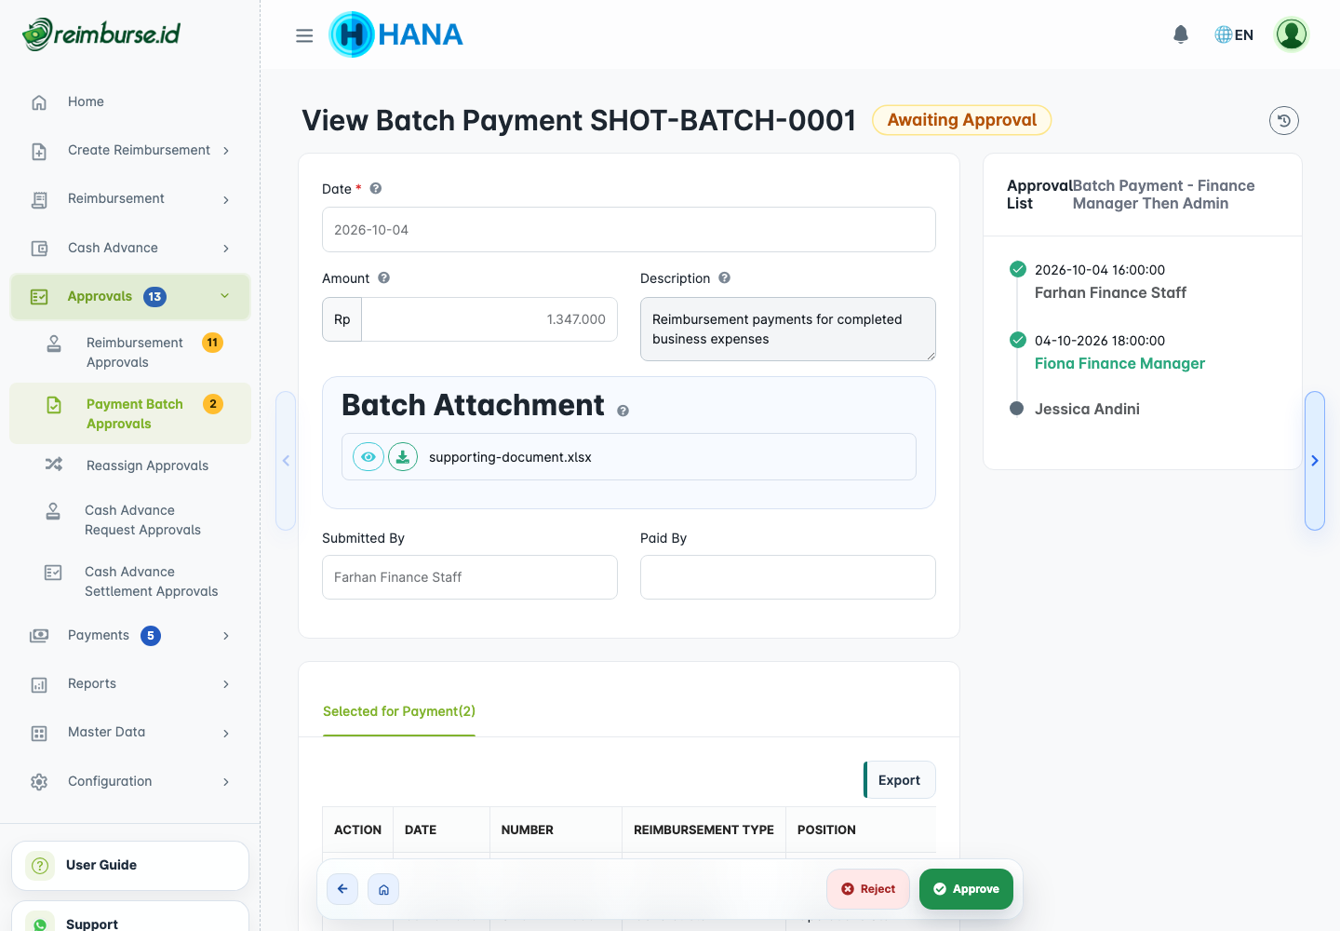Select Payment Batch Approvals submenu item

(130, 413)
